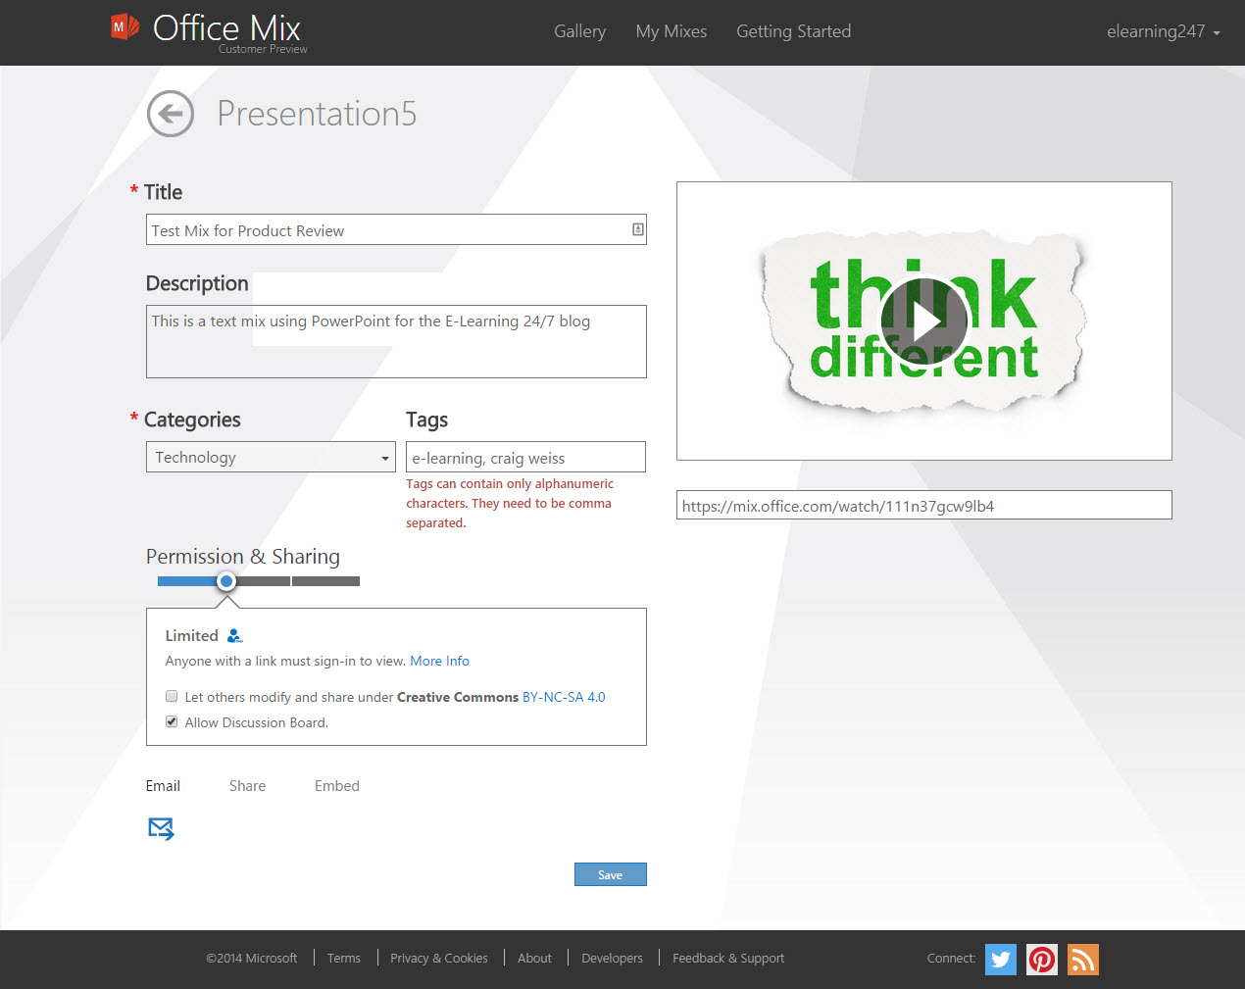The height and width of the screenshot is (989, 1245).
Task: Switch to the Share tab
Action: pos(247,786)
